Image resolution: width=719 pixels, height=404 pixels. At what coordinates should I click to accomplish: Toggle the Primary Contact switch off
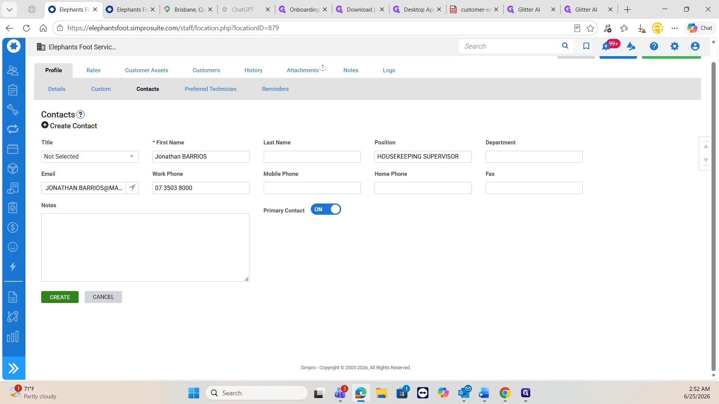point(326,209)
